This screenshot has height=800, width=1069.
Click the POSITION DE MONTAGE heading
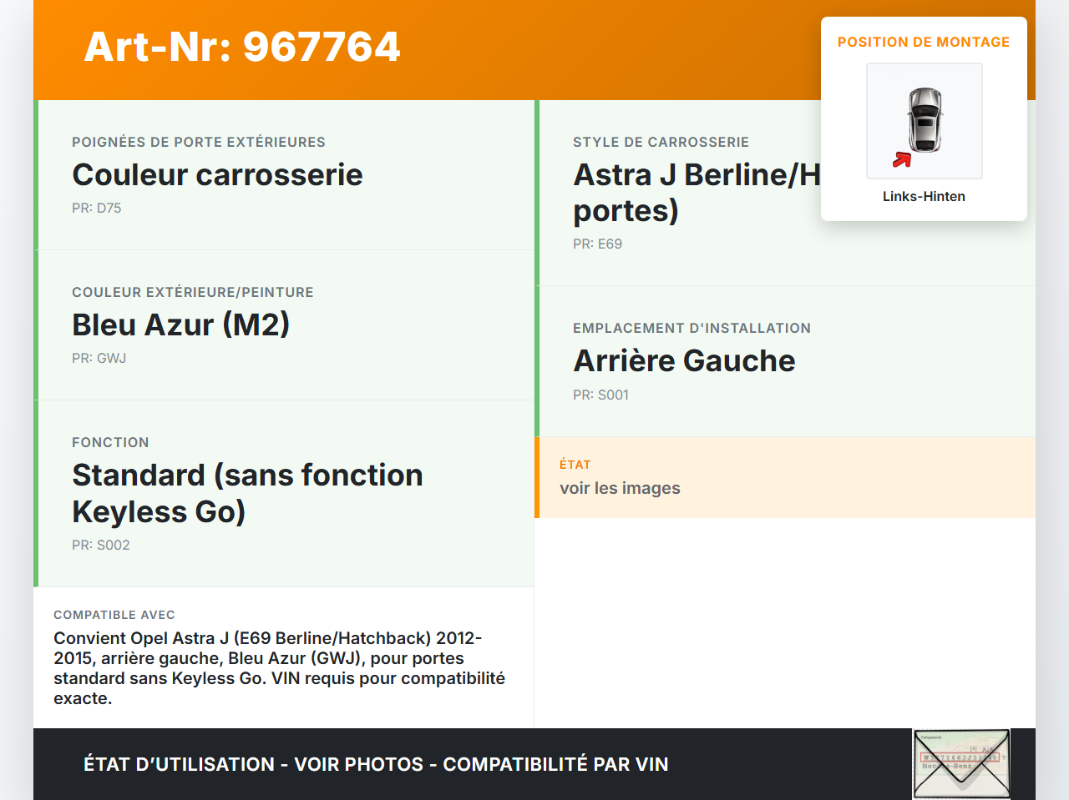coord(924,42)
